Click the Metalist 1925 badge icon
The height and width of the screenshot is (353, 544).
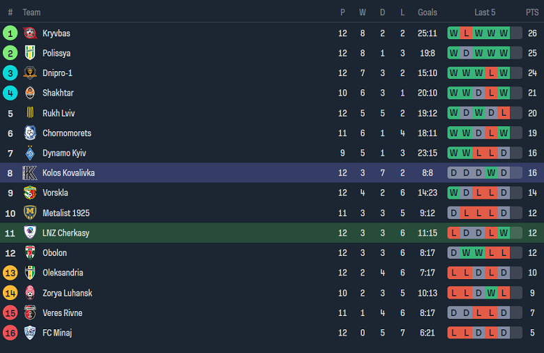30,213
